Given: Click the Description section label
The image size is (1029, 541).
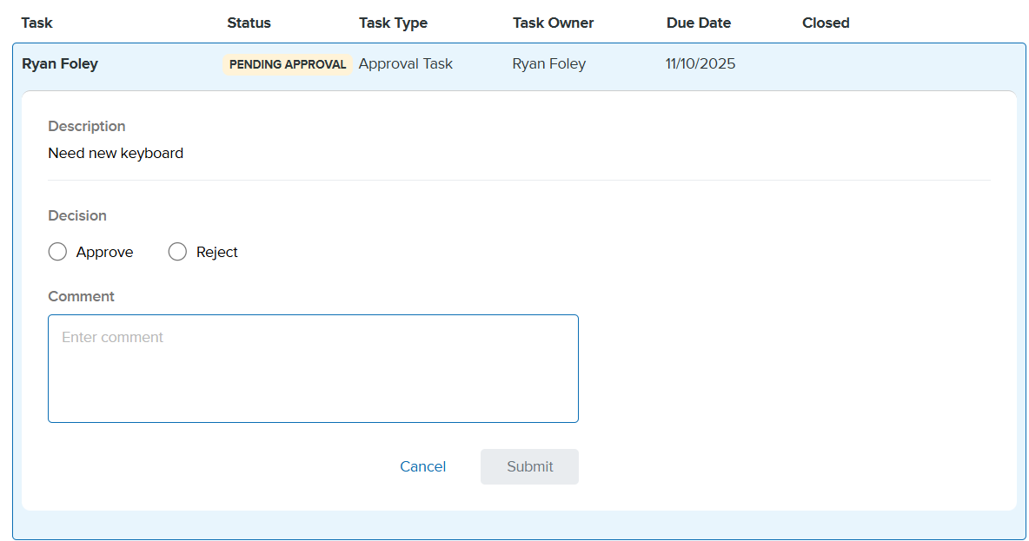Looking at the screenshot, I should (x=87, y=126).
